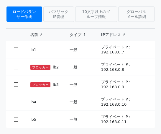Sort by タイプ column arrow icon

84,35
